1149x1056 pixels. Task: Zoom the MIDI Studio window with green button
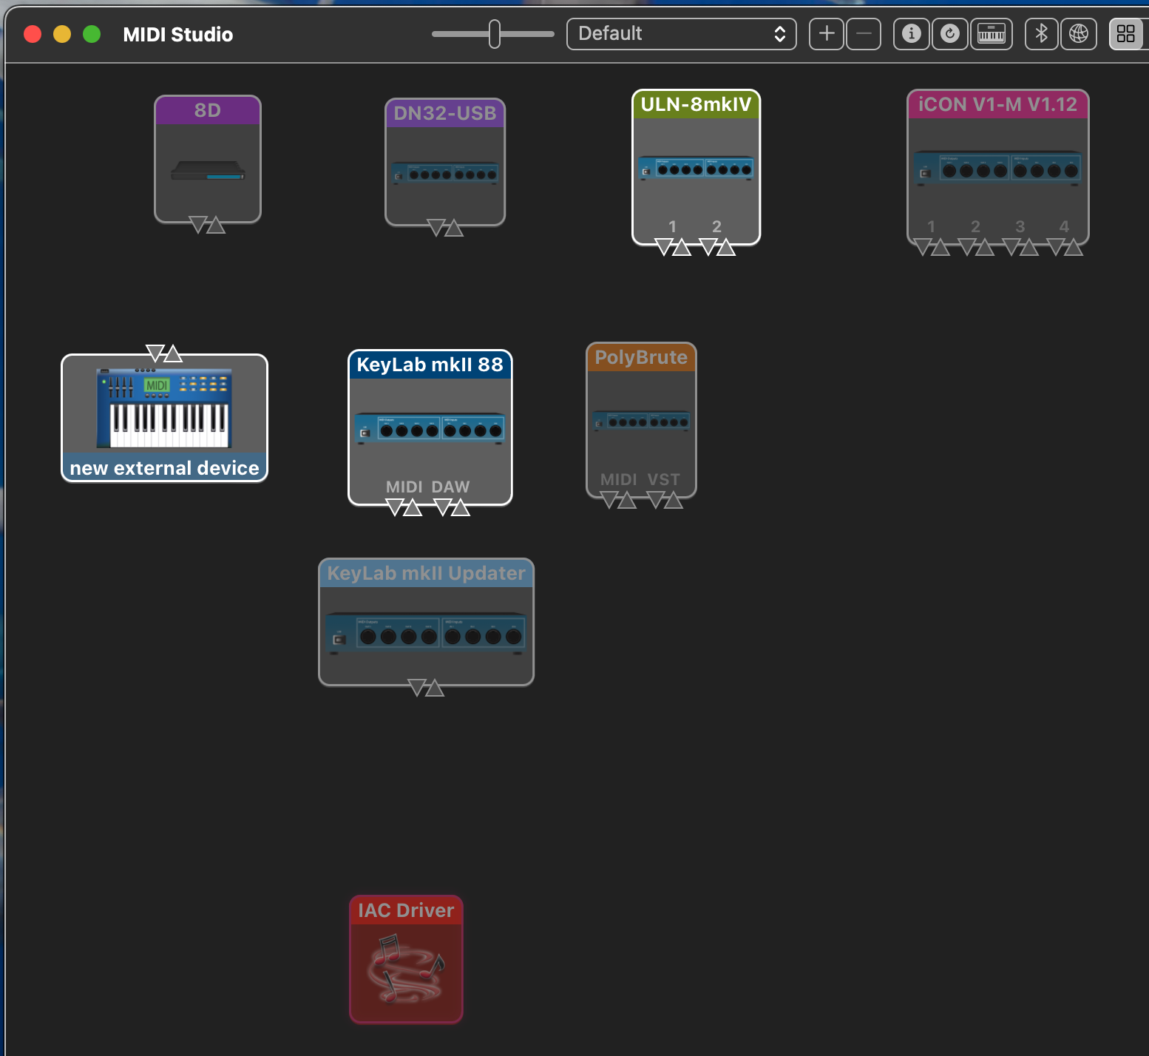click(x=92, y=34)
